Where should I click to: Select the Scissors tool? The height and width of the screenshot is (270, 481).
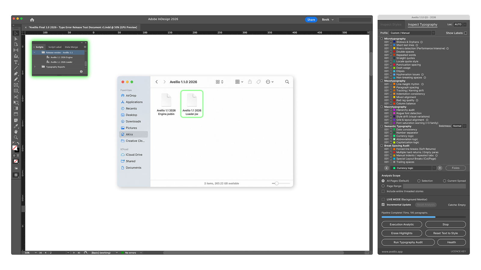tap(16, 97)
